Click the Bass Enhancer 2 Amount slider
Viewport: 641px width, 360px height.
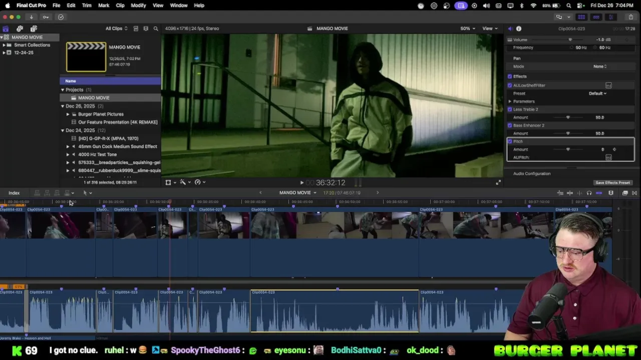[568, 133]
